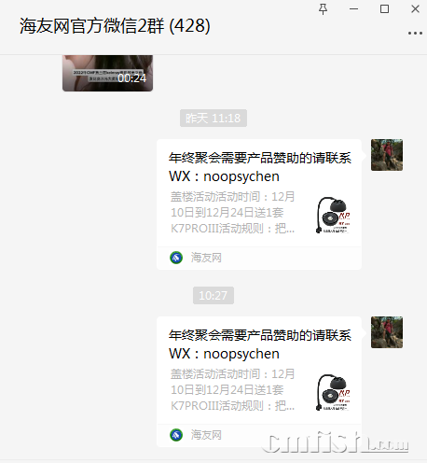
Task: Click the 海友网 source label in first card
Action: coord(206,258)
